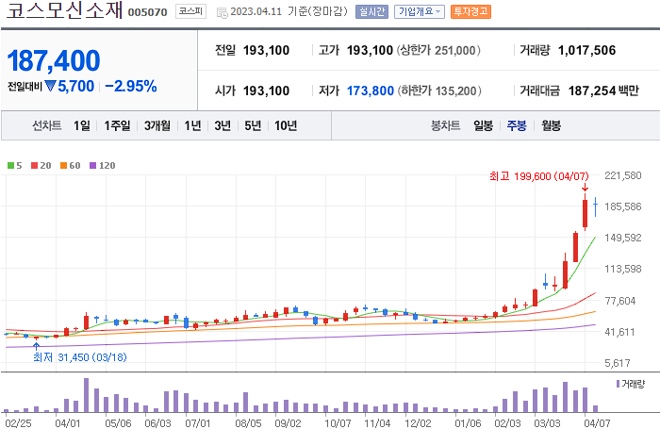Click the 04/07 date axis label

tap(597, 423)
